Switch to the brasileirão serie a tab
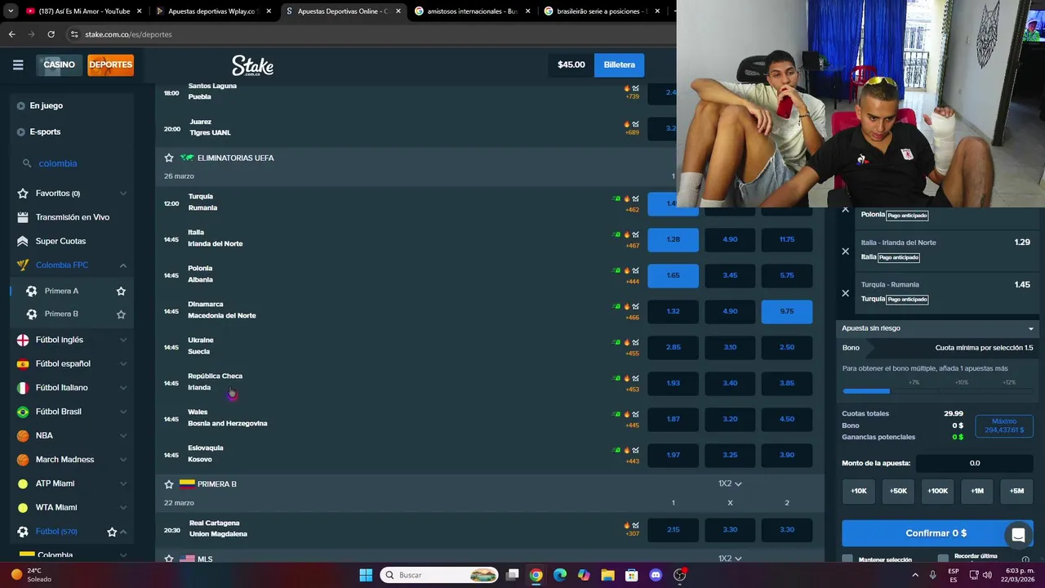Viewport: 1045px width, 588px height. (602, 11)
